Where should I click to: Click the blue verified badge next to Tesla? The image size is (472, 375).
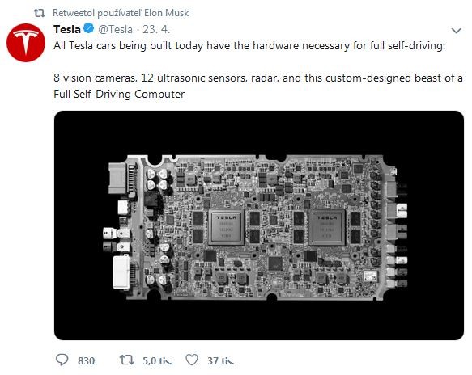[89, 28]
